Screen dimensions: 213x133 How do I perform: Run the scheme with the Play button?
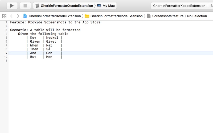(x=12, y=6)
